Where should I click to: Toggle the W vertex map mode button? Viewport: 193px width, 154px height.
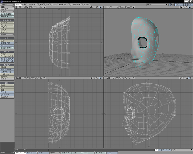pyautogui.click(x=156, y=149)
